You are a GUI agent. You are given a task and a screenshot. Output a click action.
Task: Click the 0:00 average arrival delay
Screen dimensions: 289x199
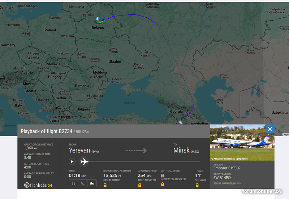point(27,177)
